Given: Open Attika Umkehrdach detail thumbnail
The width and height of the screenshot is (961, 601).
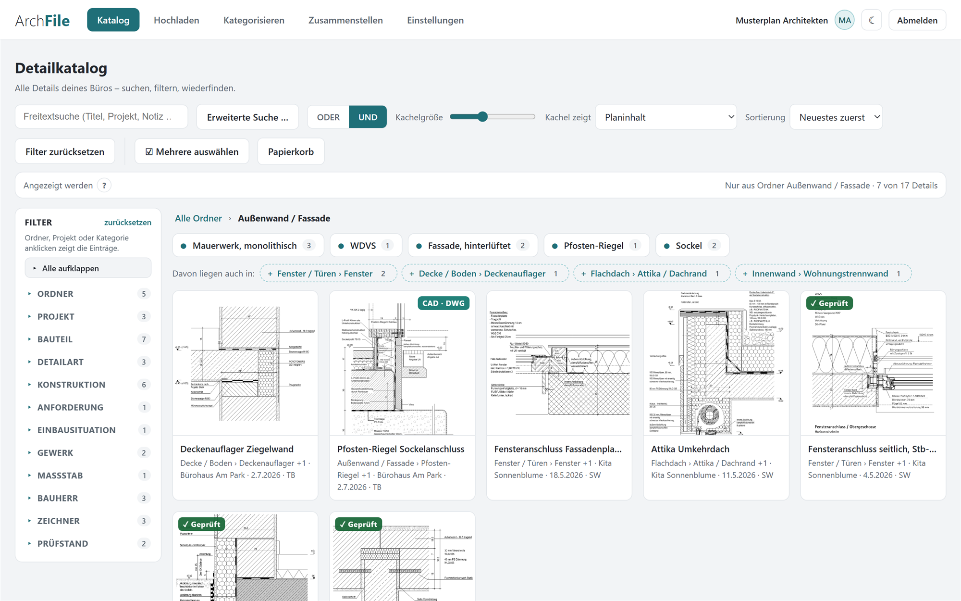Looking at the screenshot, I should 716,363.
